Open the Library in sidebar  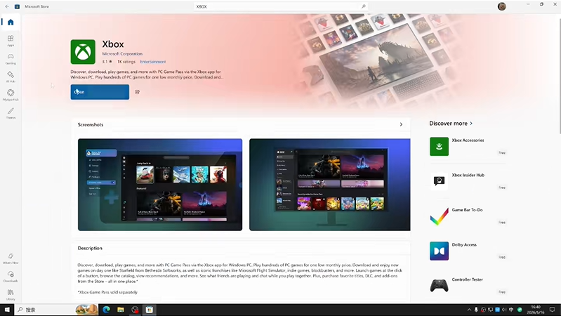11,294
